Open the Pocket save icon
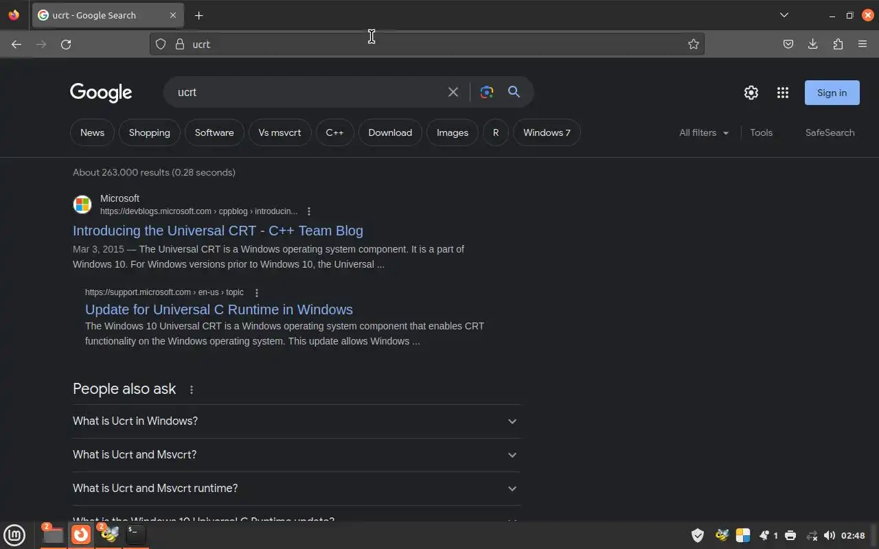Viewport: 879px width, 549px height. point(788,44)
